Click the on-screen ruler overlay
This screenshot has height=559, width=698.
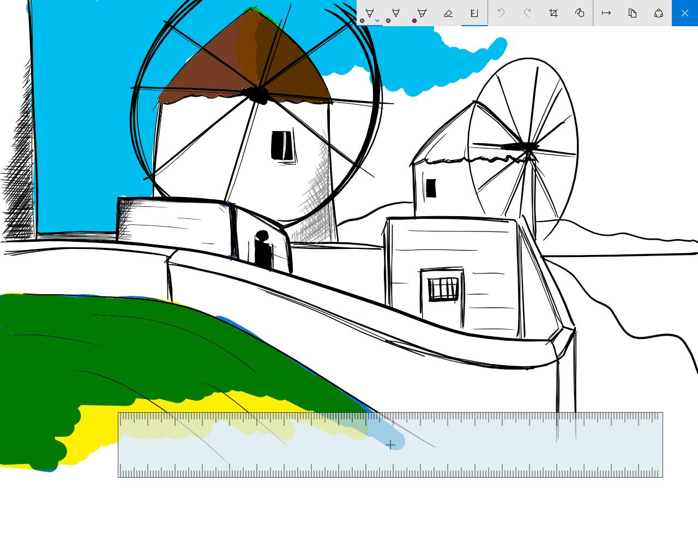click(x=390, y=445)
